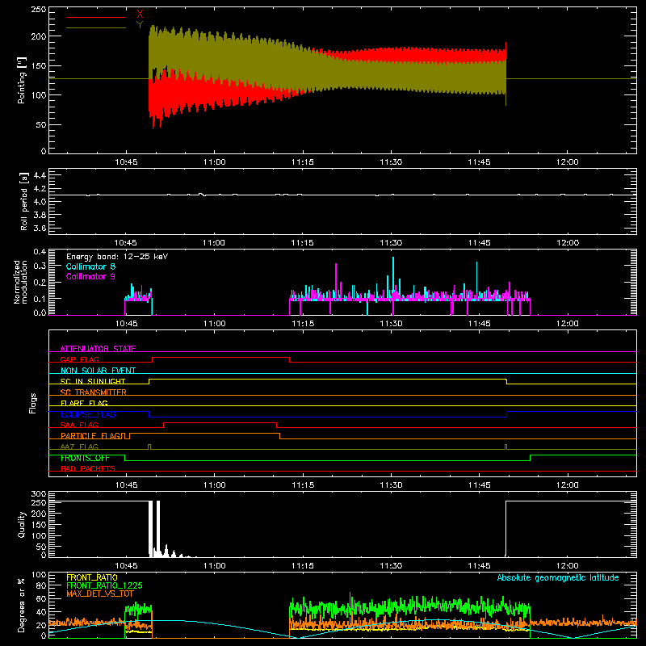
Task: Click the FRONTS_OFF flag label
Action: pyautogui.click(x=85, y=458)
